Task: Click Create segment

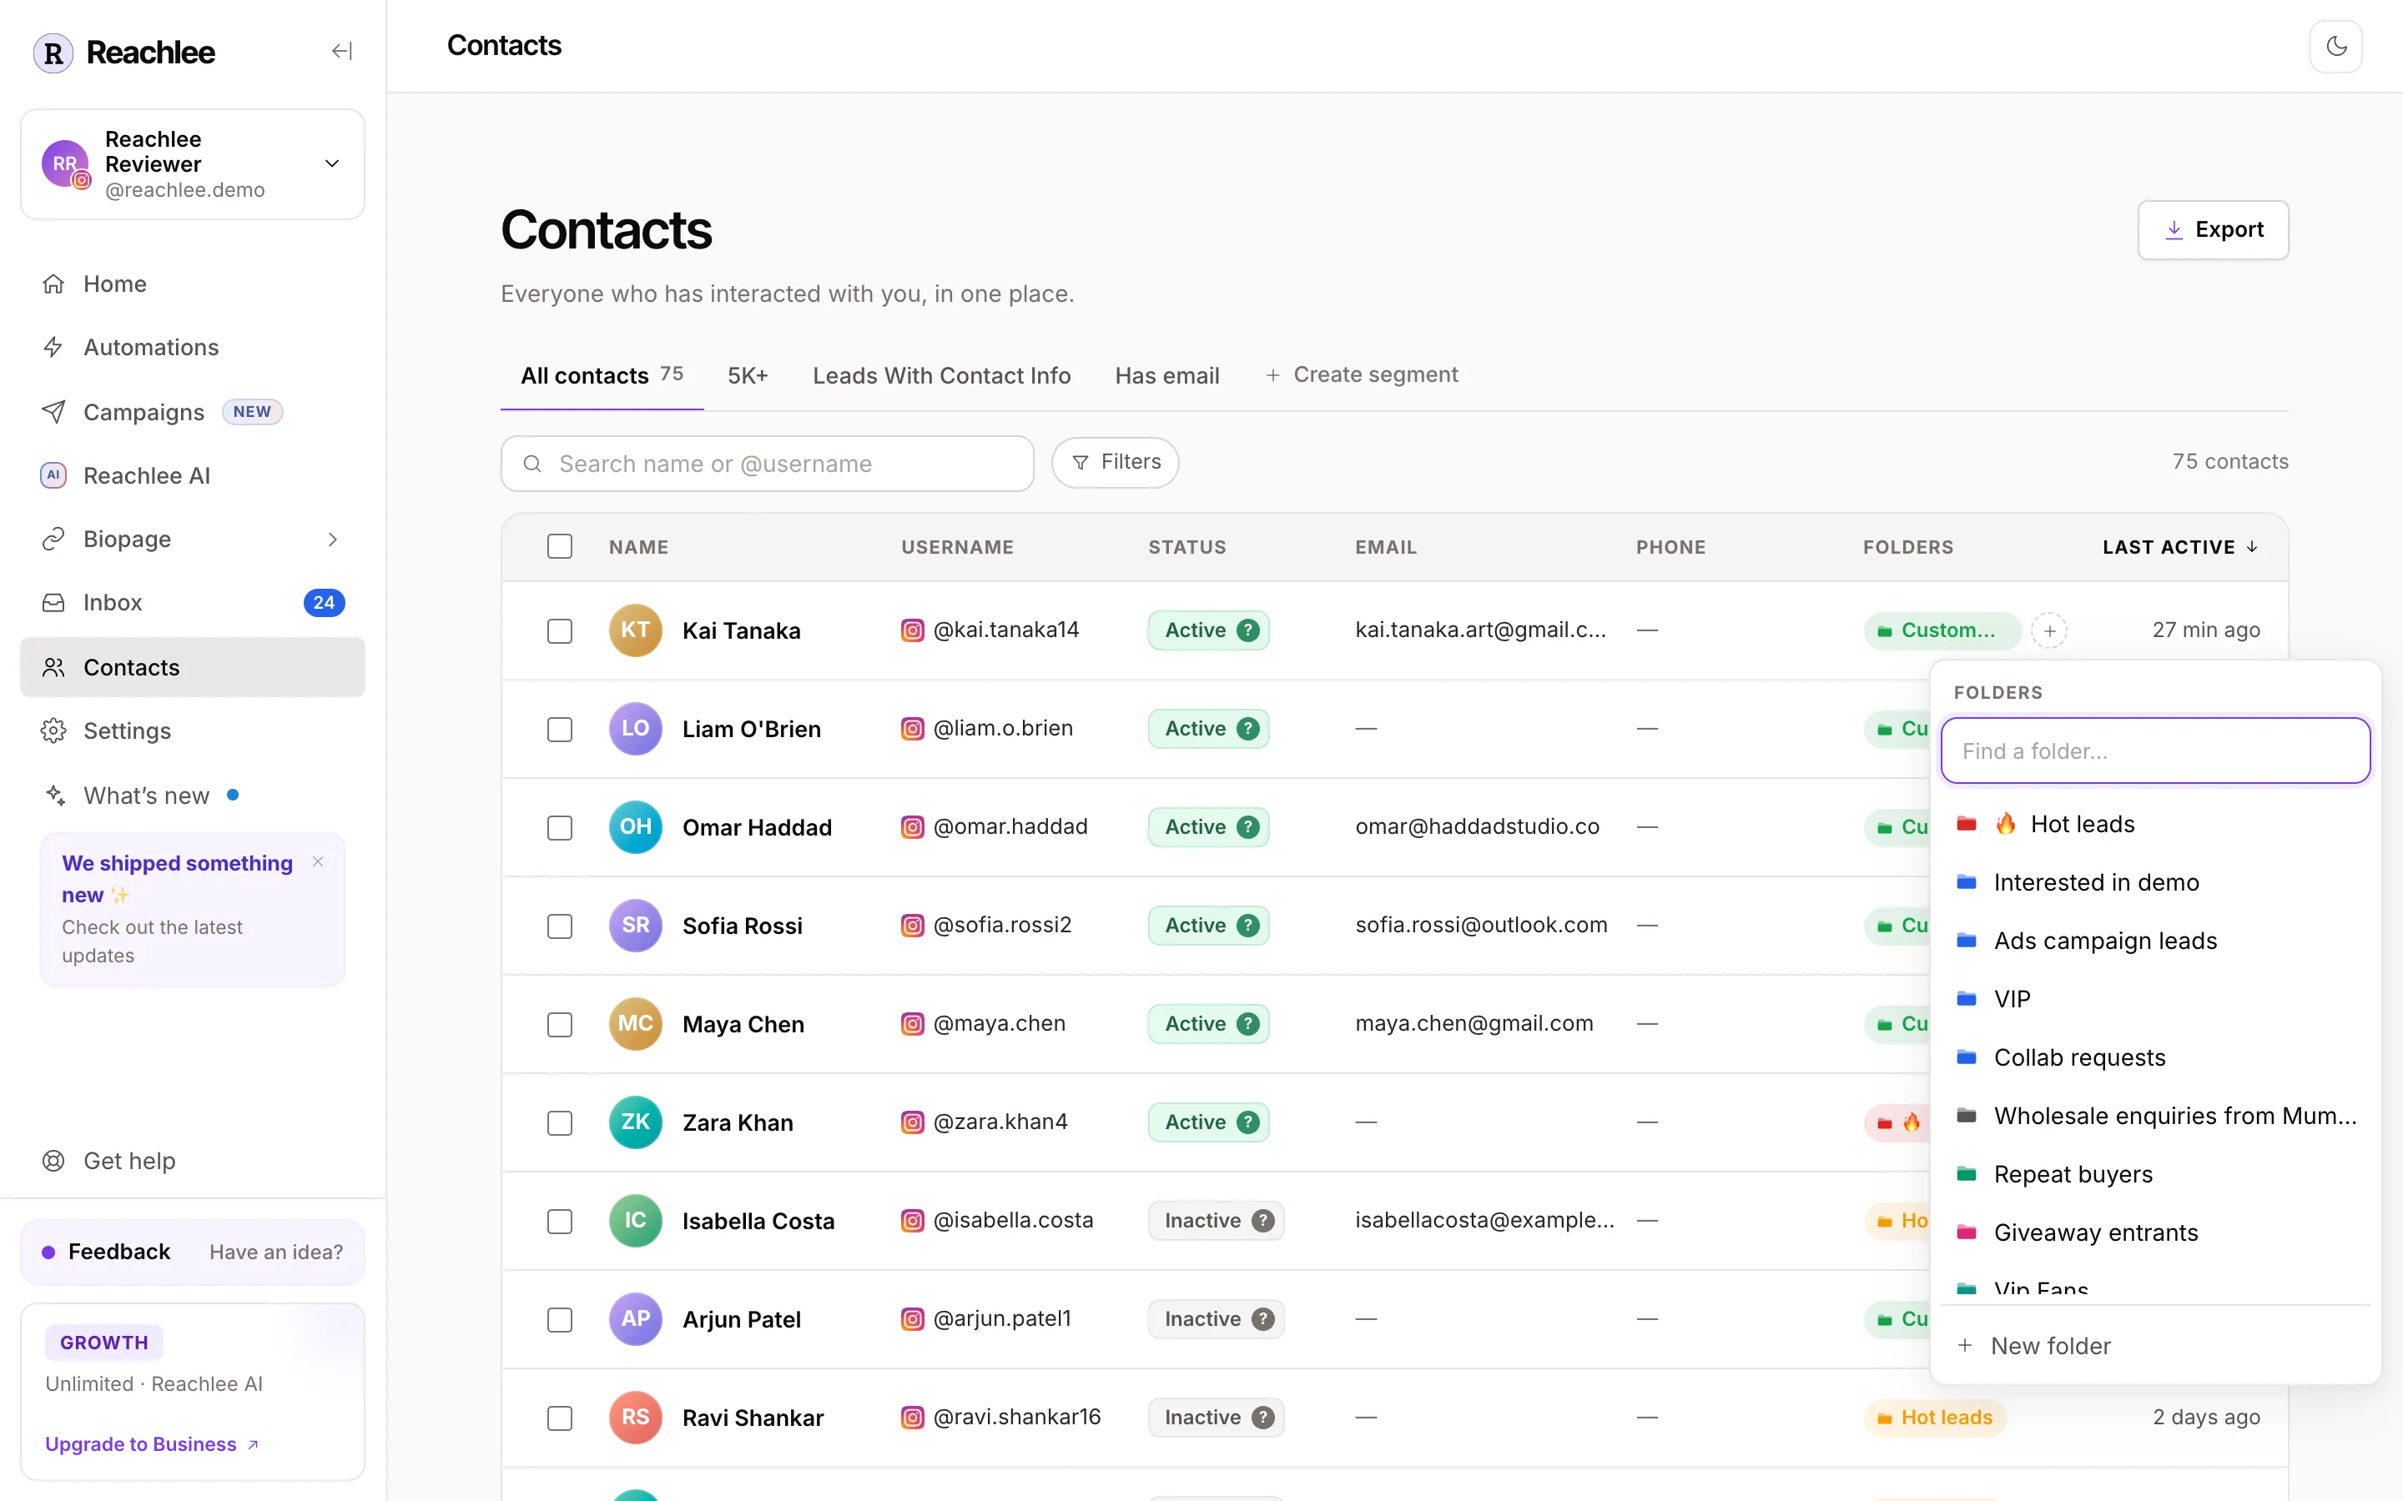Action: point(1362,375)
